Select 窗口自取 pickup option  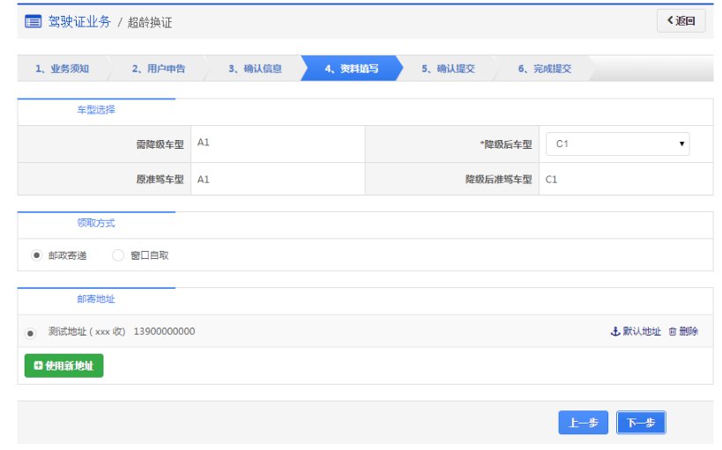[118, 255]
